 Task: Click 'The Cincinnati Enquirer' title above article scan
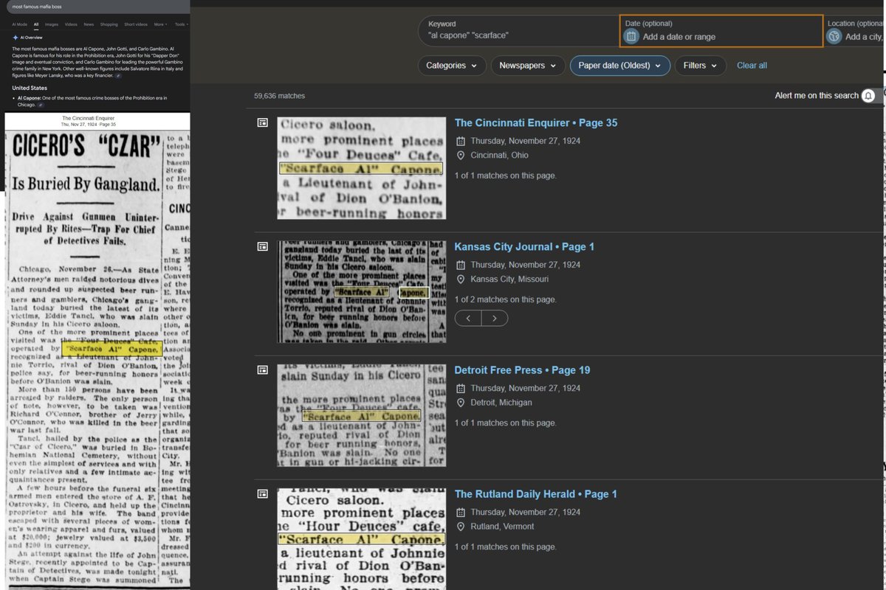pyautogui.click(x=89, y=118)
